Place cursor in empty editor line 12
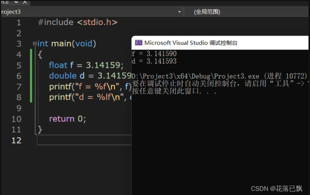 coord(84,140)
